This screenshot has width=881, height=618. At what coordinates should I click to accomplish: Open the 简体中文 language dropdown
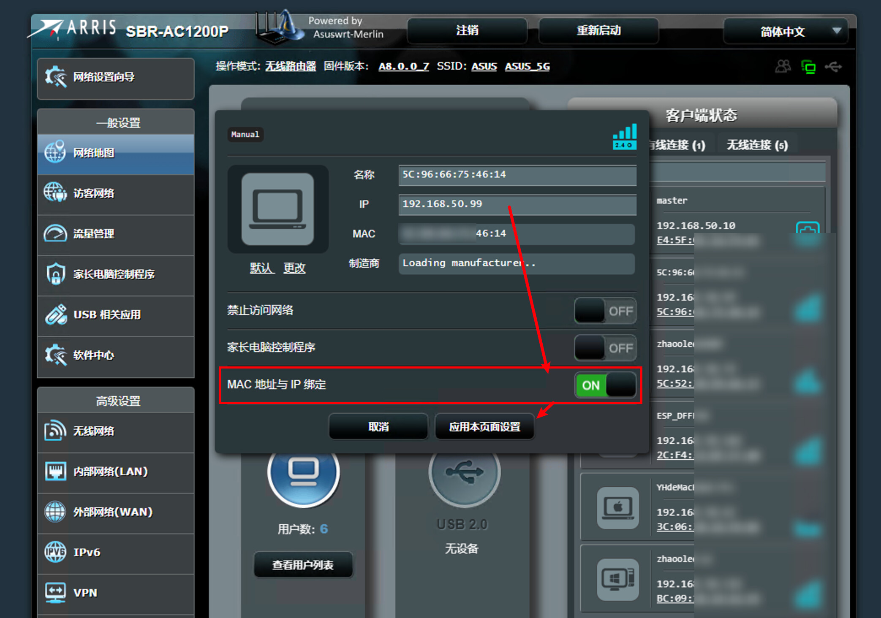pyautogui.click(x=786, y=31)
